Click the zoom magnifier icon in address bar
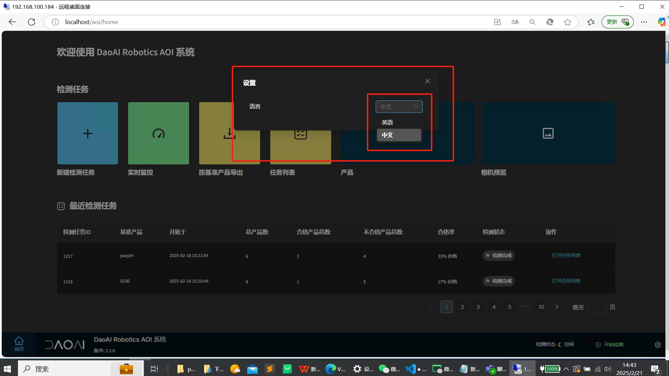The height and width of the screenshot is (376, 669). [532, 22]
